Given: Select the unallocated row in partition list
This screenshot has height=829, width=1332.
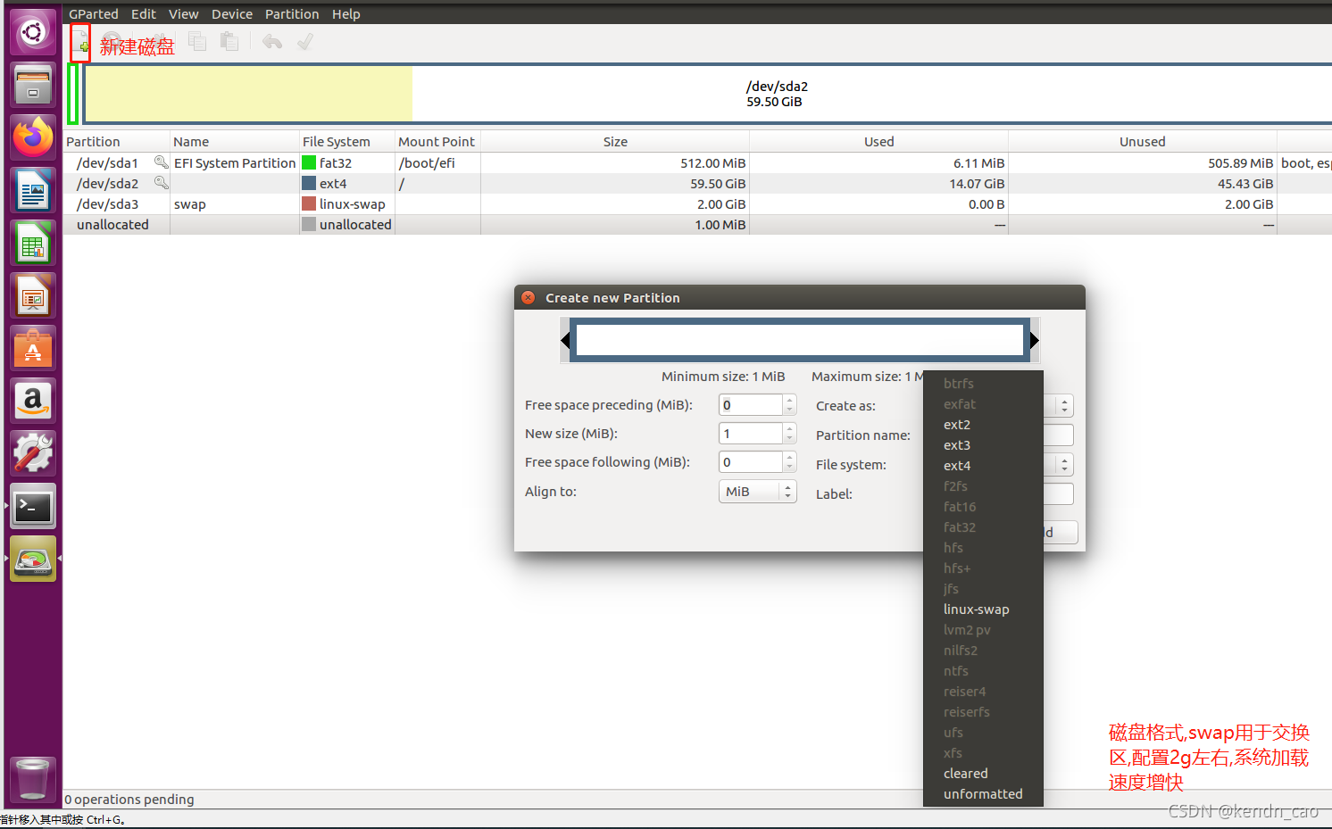Looking at the screenshot, I should coord(697,224).
